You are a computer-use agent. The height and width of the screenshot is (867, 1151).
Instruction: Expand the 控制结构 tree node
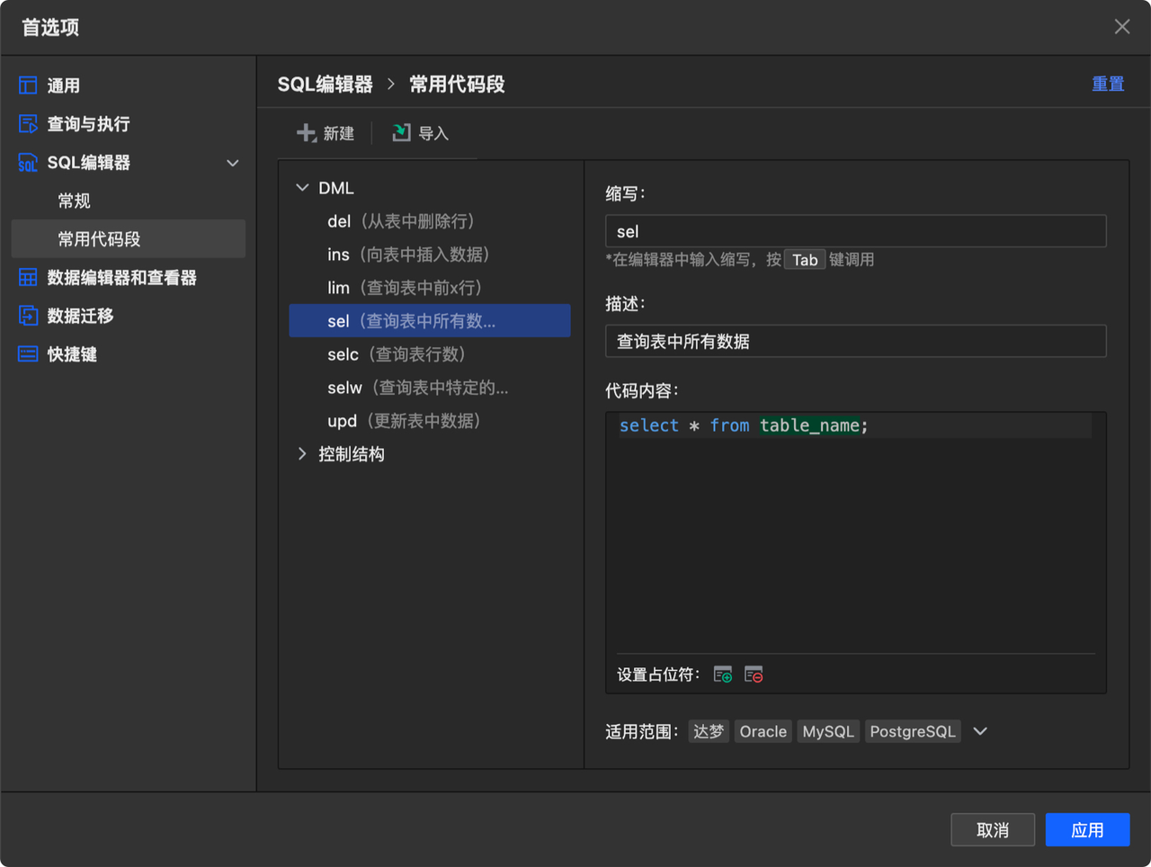(303, 454)
